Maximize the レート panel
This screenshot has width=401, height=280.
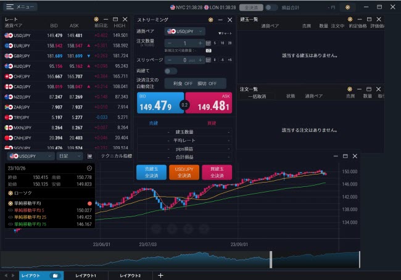tap(115, 19)
